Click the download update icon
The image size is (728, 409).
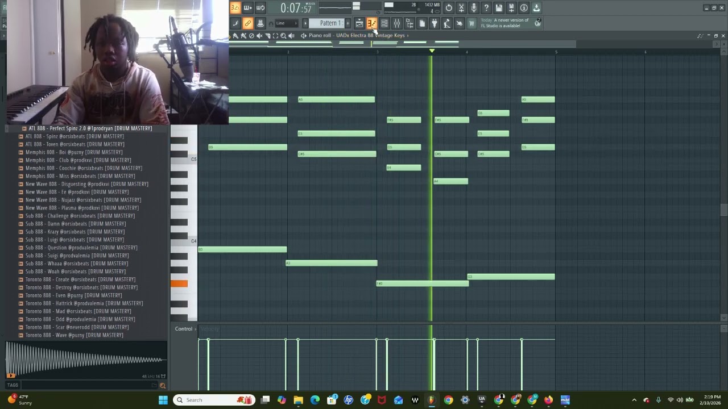click(x=536, y=8)
